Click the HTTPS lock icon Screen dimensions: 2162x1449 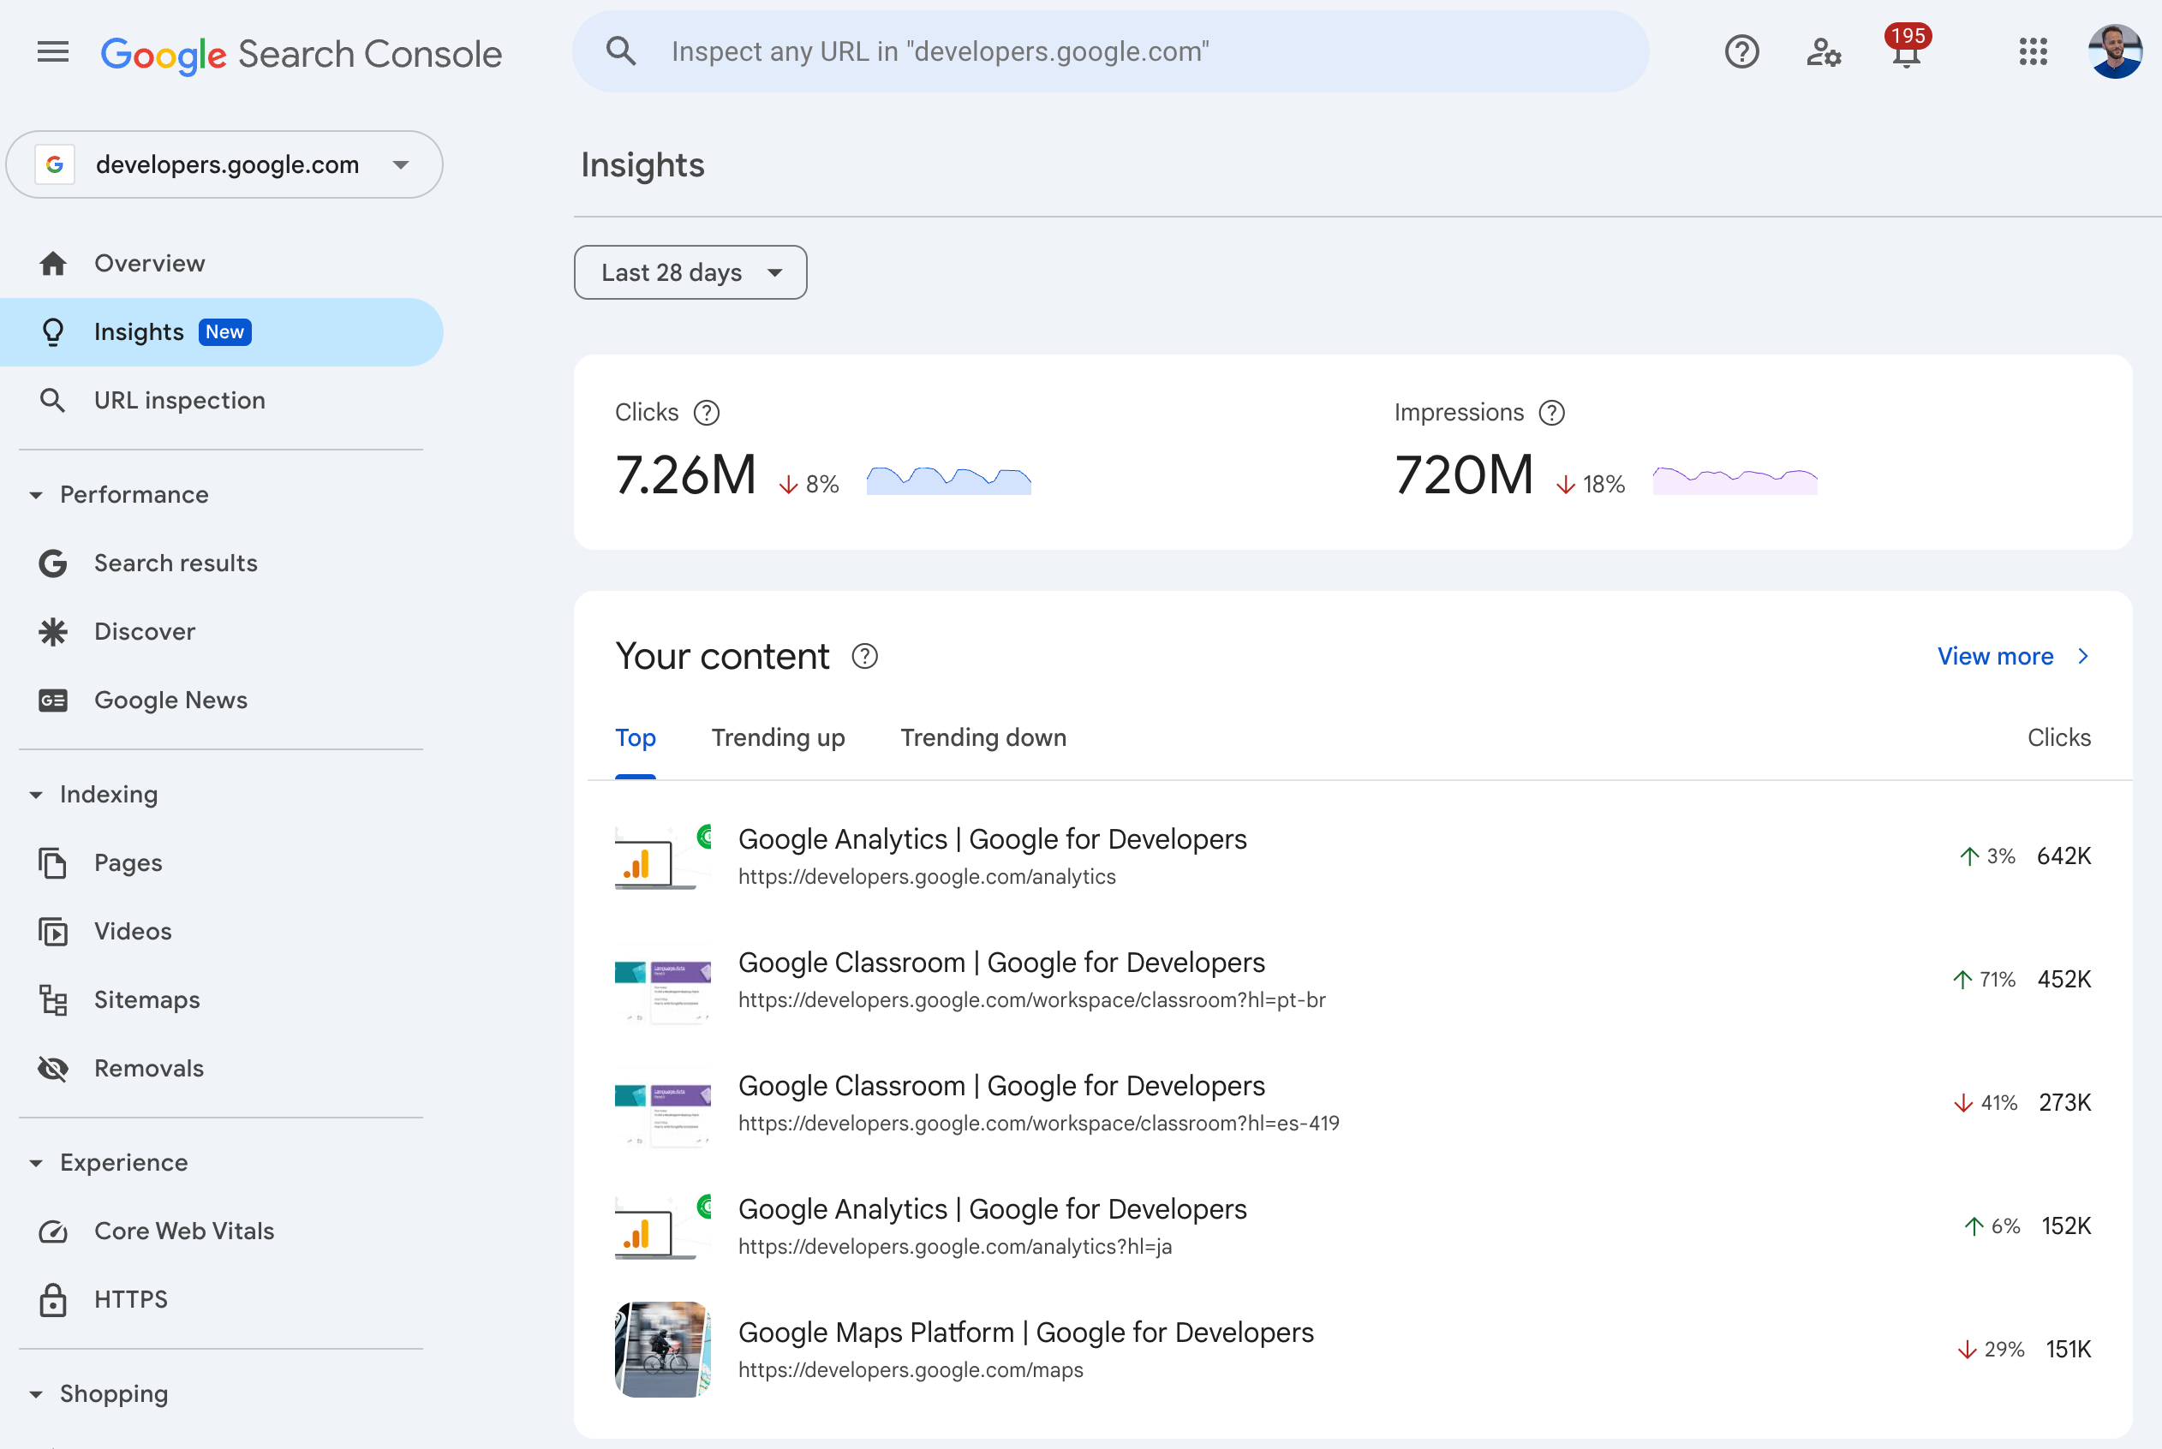53,1298
